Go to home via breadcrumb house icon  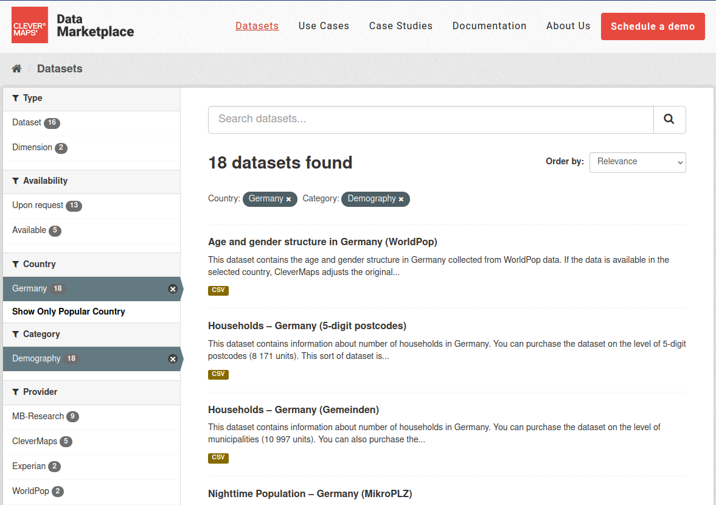click(17, 69)
